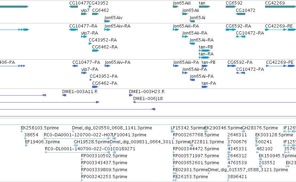Select transcript tan-RA
Image resolution: width=296 pixels, height=182 pixels.
(206, 54)
